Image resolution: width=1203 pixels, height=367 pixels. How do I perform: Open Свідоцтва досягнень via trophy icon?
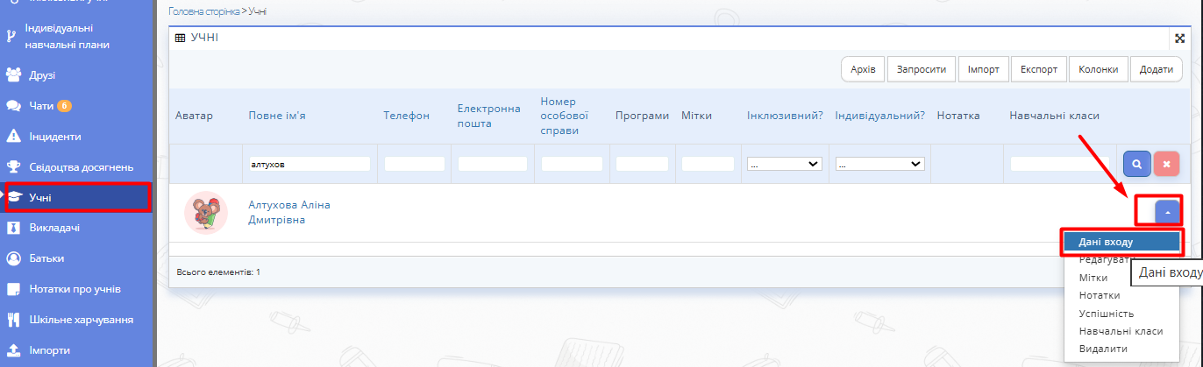click(x=13, y=166)
